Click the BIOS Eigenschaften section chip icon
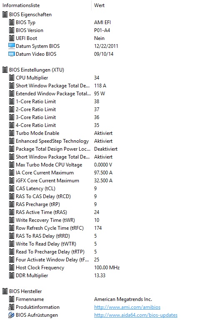 click(5, 15)
